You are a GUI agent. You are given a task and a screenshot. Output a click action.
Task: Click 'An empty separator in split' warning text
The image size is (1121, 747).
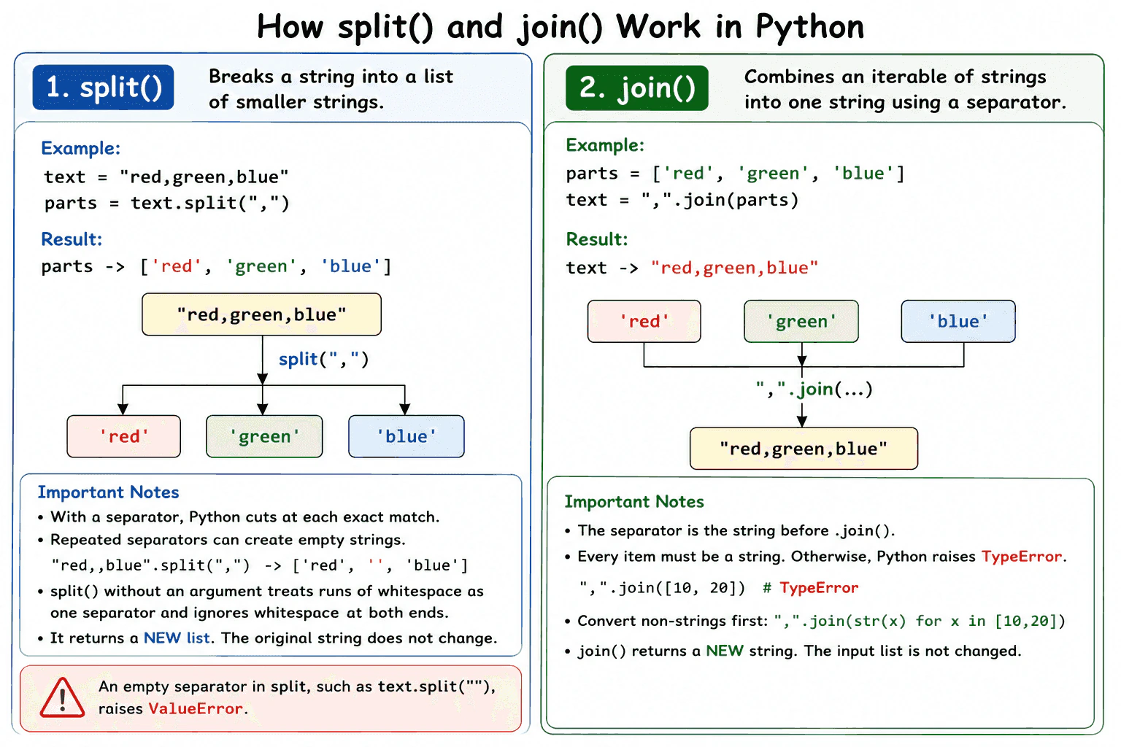(297, 697)
